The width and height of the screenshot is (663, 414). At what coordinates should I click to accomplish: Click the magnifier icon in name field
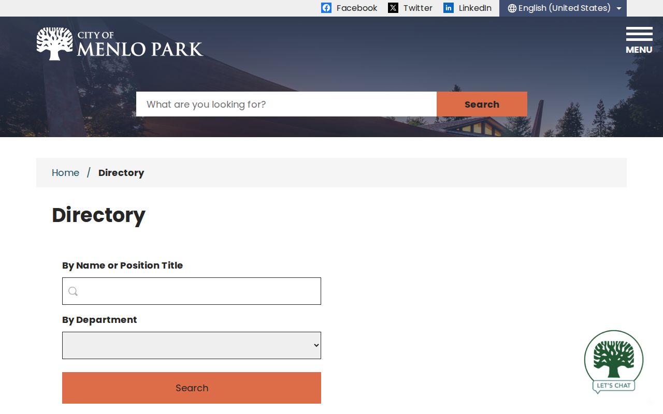click(x=73, y=291)
